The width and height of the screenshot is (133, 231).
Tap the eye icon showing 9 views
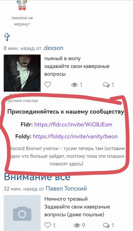[x=77, y=226]
